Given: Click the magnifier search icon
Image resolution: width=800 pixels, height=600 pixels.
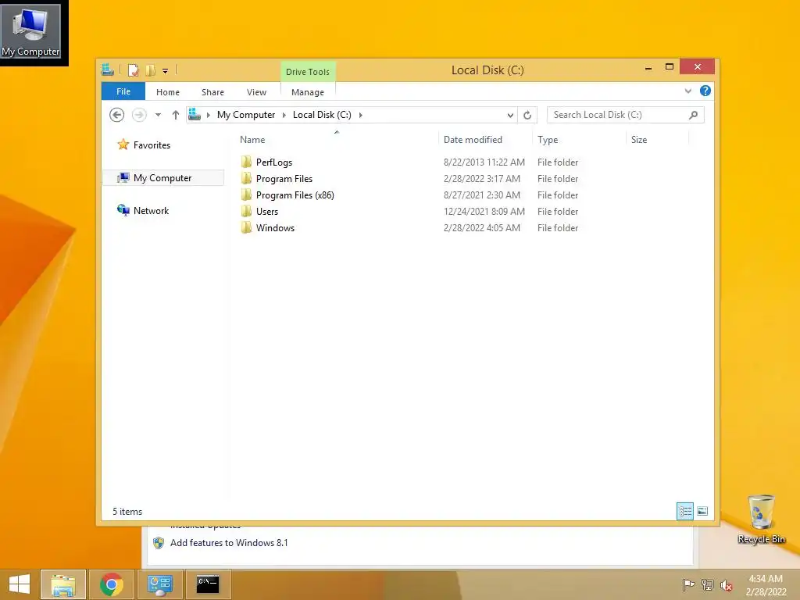Looking at the screenshot, I should tap(693, 115).
